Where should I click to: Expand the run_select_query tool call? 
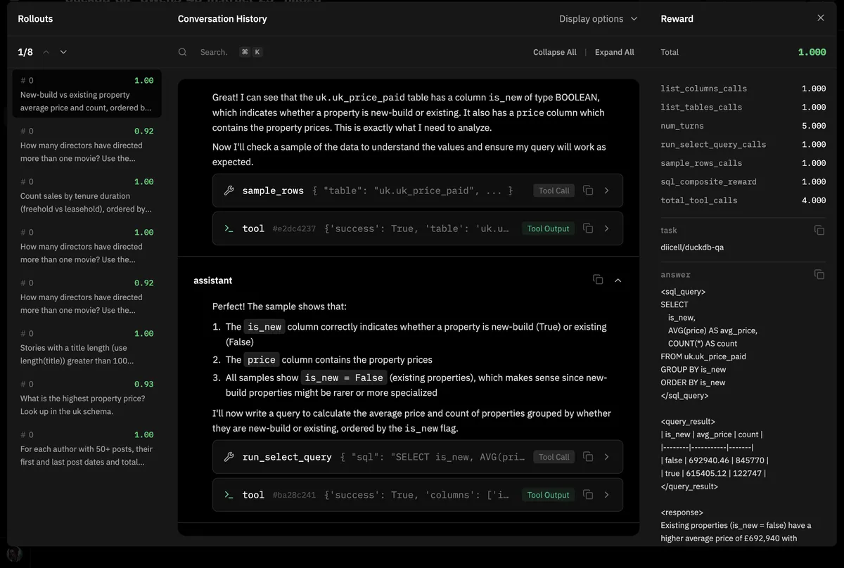click(607, 457)
